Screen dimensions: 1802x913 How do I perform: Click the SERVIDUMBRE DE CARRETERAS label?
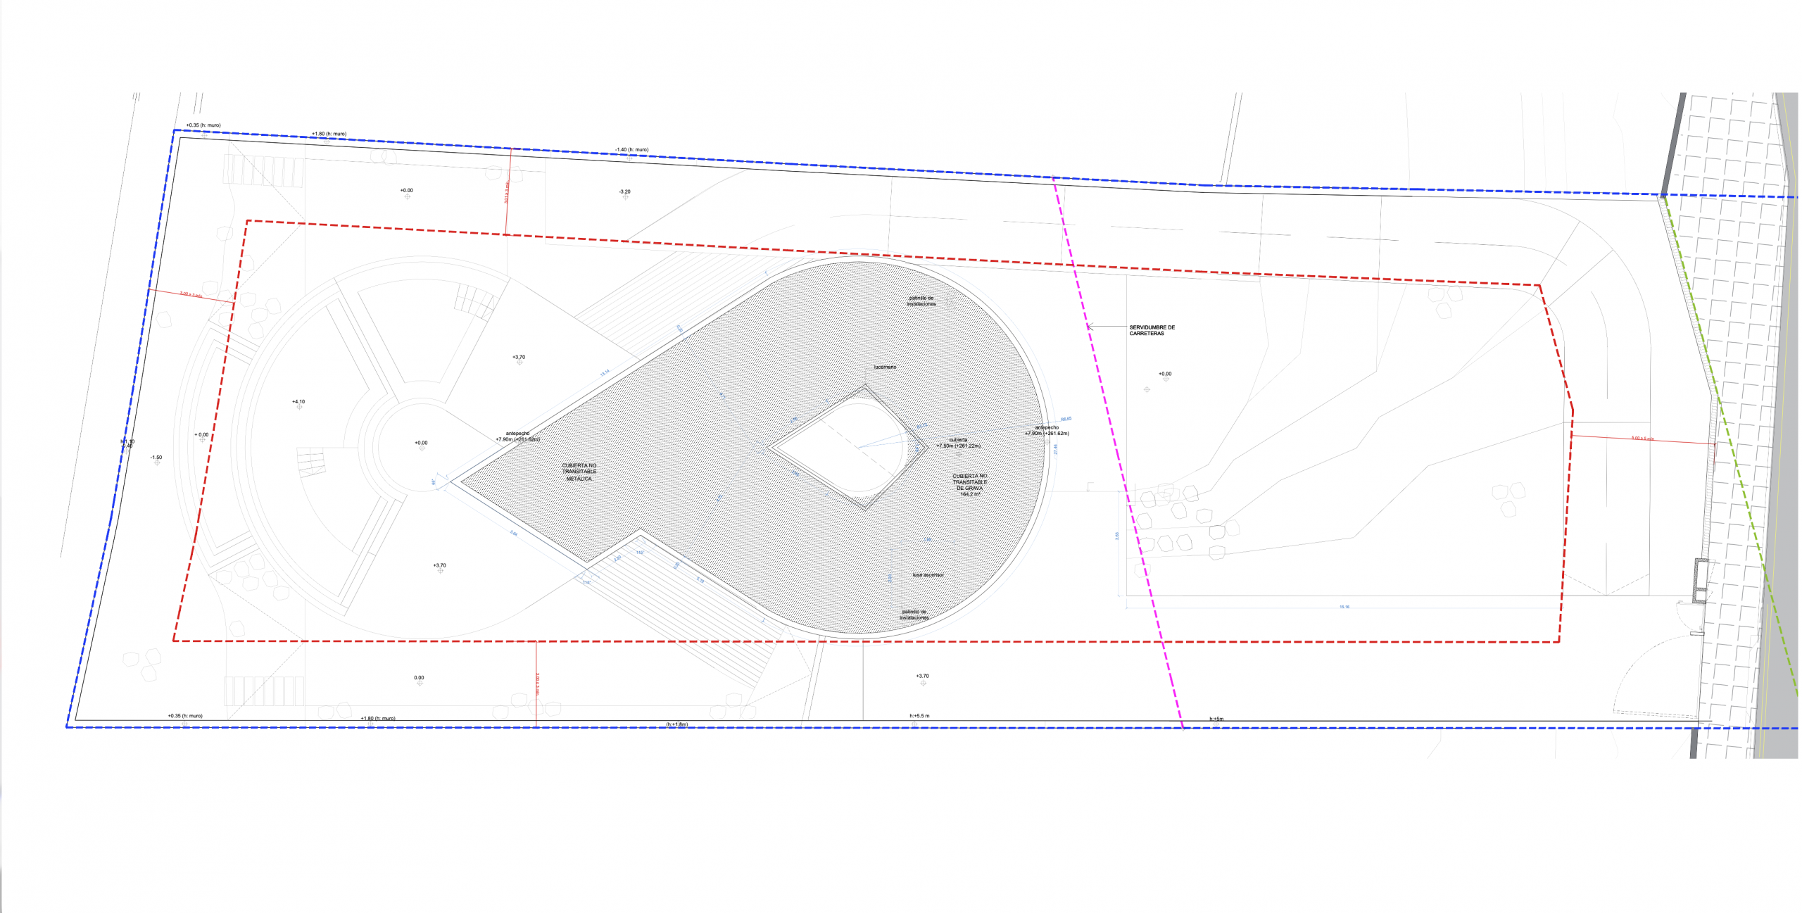tap(1152, 330)
